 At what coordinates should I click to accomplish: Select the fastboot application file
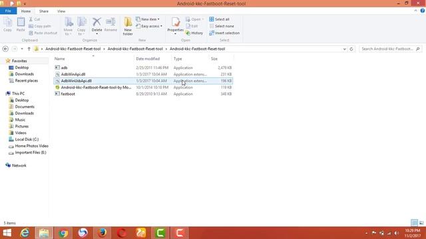(143, 94)
